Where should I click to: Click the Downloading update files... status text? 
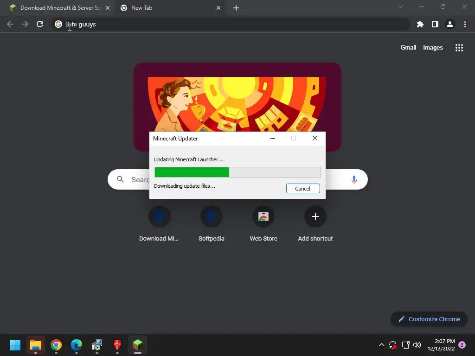pyautogui.click(x=185, y=186)
